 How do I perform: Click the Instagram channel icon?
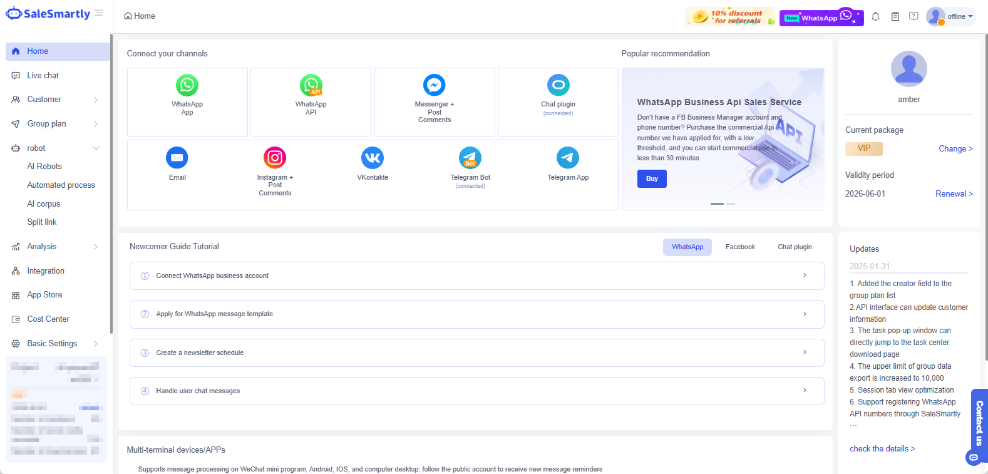pyautogui.click(x=275, y=158)
